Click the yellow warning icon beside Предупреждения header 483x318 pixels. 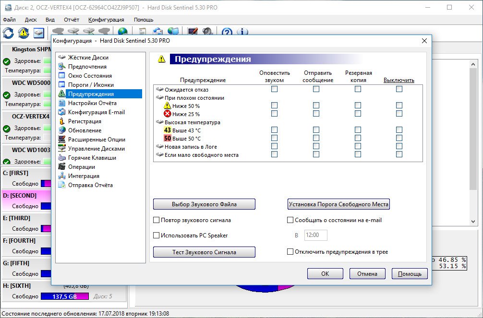pyautogui.click(x=162, y=59)
